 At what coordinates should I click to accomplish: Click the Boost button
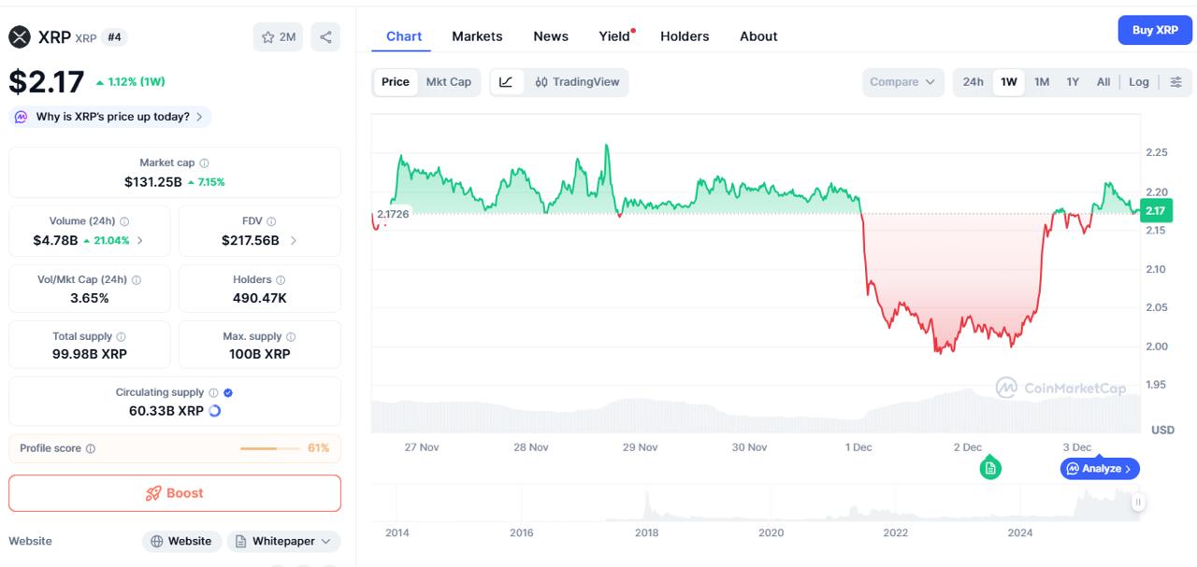click(174, 492)
